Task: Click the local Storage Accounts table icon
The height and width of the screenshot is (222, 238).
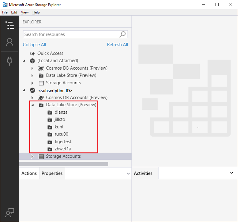Action: coord(41,83)
